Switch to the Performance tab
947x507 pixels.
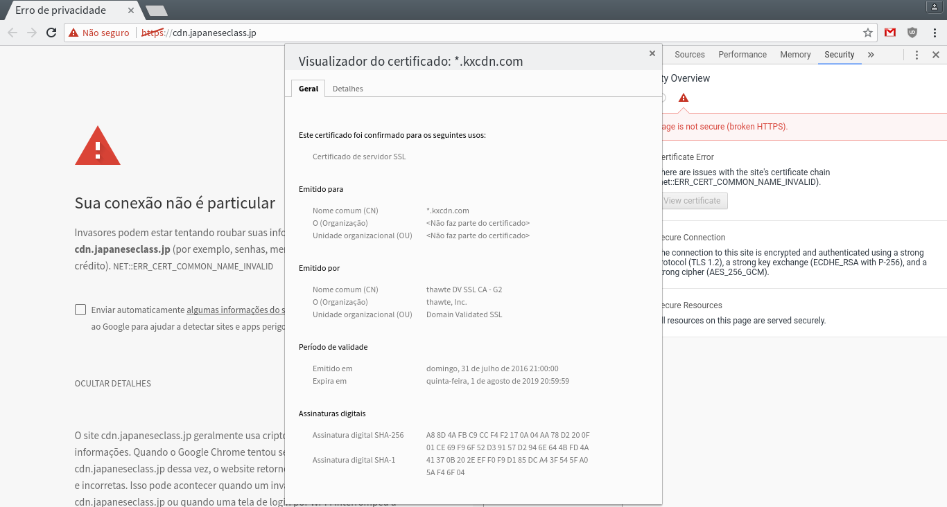point(742,55)
